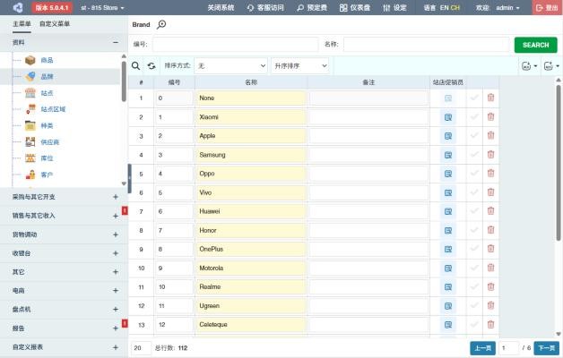Open store promoter icon for Apple row

(x=448, y=136)
